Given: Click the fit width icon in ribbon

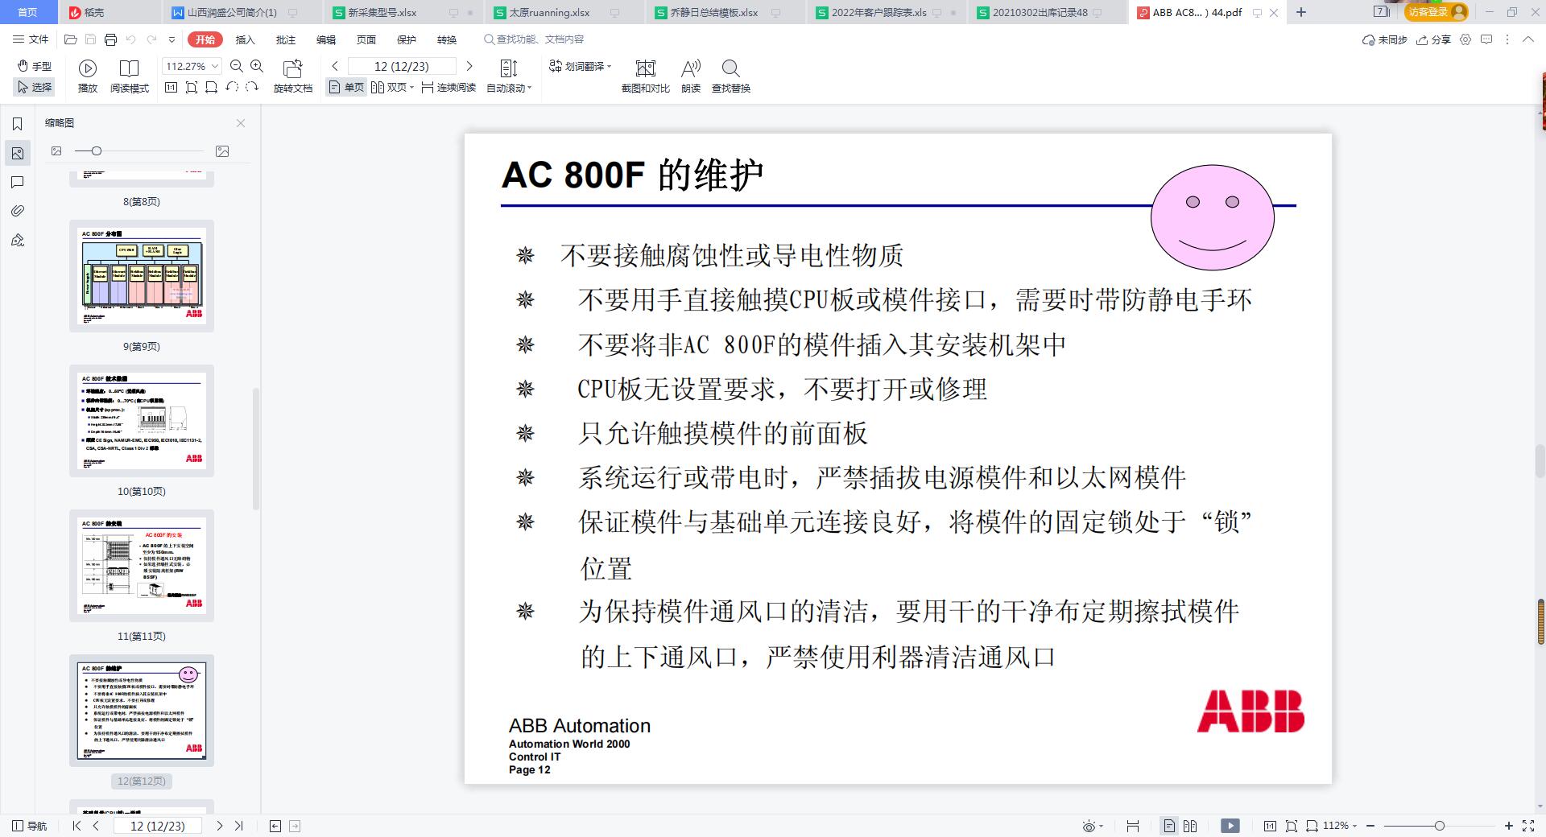Looking at the screenshot, I should (x=212, y=87).
